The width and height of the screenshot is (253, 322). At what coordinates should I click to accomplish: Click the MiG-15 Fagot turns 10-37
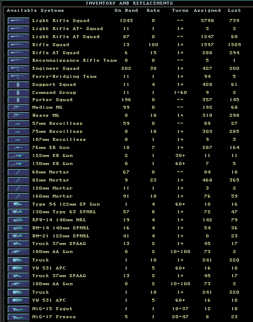pos(180,308)
